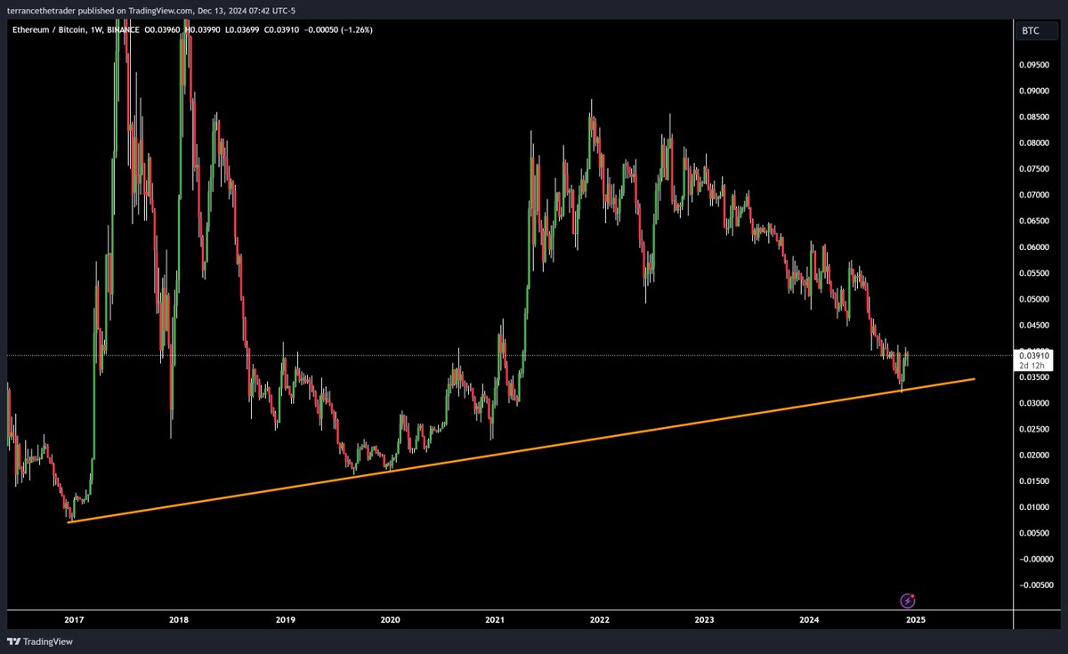Screen dimensions: 1068x654
Task: Click the 0.04500 price scale label
Action: click(x=1036, y=325)
